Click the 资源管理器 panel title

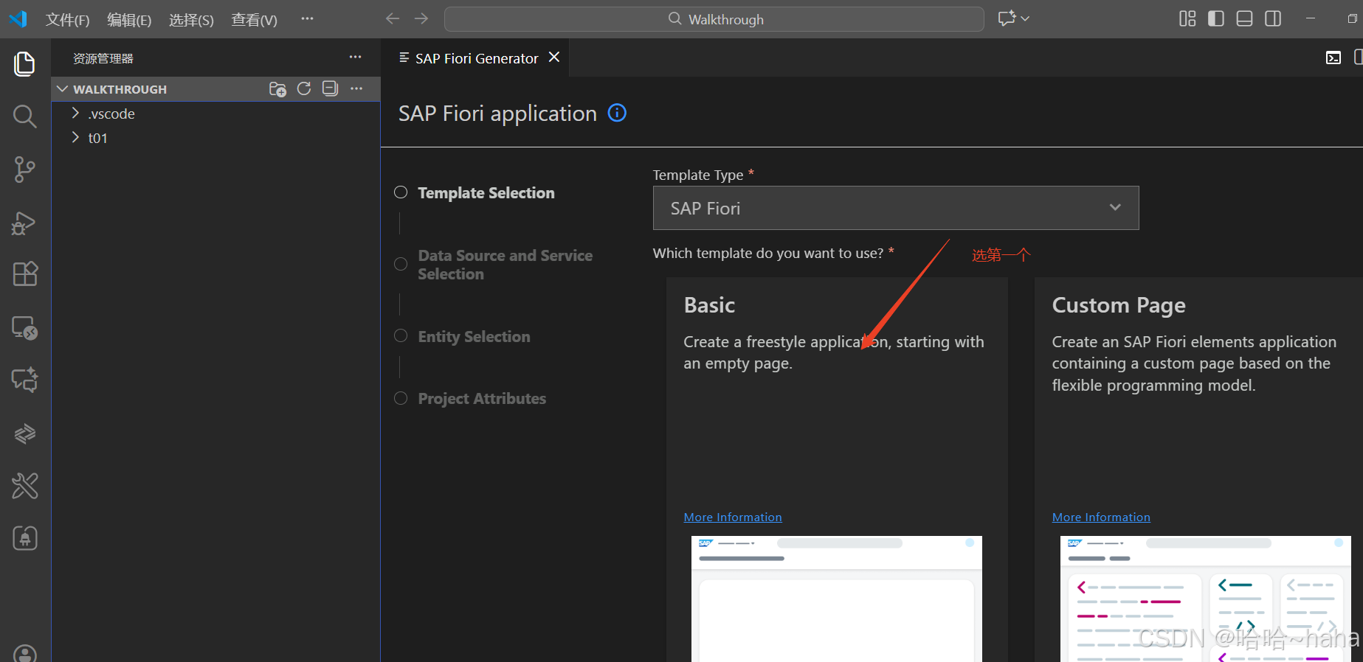coord(103,58)
